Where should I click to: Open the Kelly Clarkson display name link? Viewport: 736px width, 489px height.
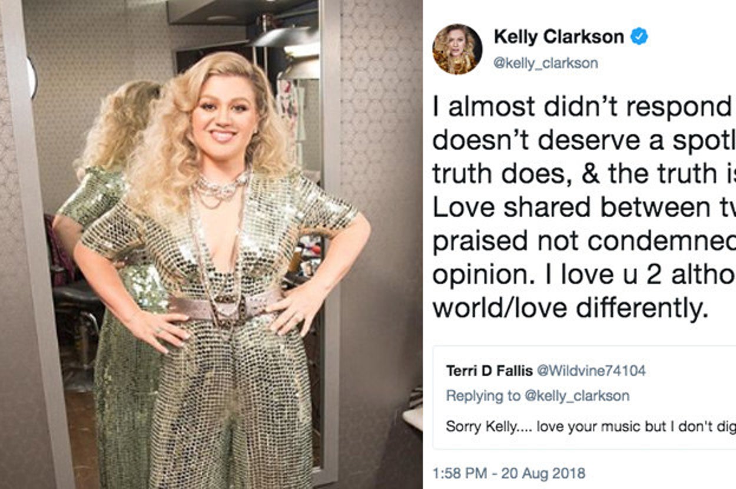coord(558,37)
